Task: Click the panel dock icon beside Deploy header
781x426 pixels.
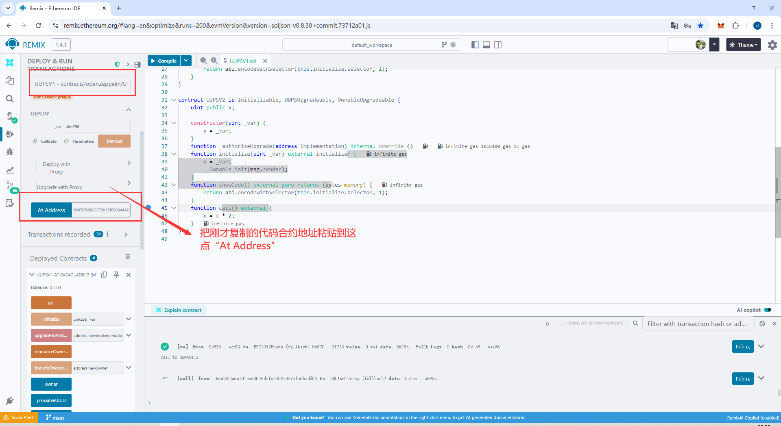Action: 137,64
